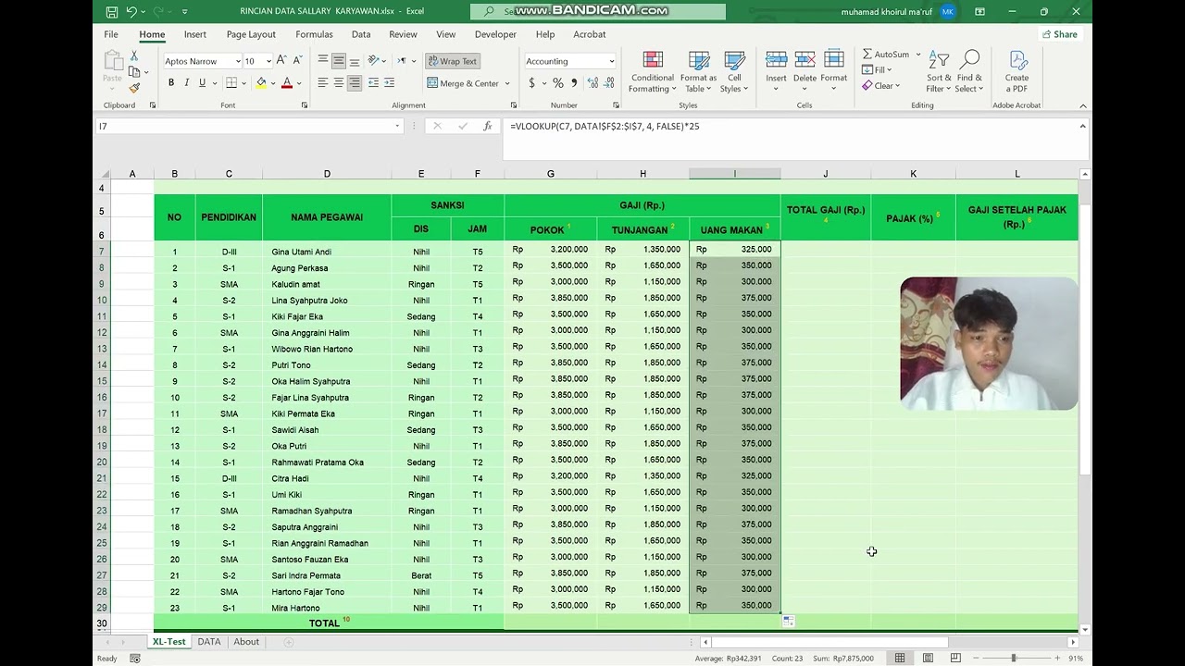Toggle Underline formatting

click(x=202, y=83)
